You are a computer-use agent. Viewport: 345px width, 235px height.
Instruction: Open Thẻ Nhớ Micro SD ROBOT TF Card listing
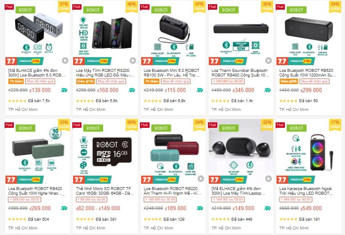105,191
